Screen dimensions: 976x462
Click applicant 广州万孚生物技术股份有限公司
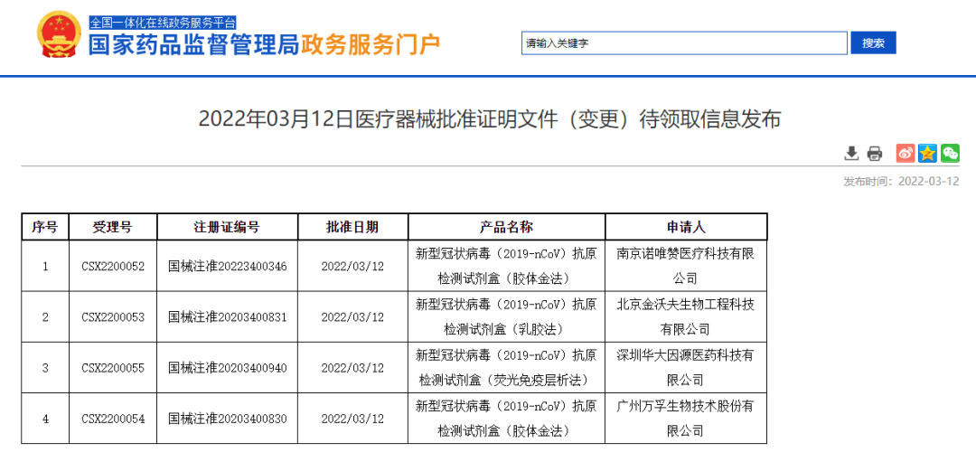685,418
